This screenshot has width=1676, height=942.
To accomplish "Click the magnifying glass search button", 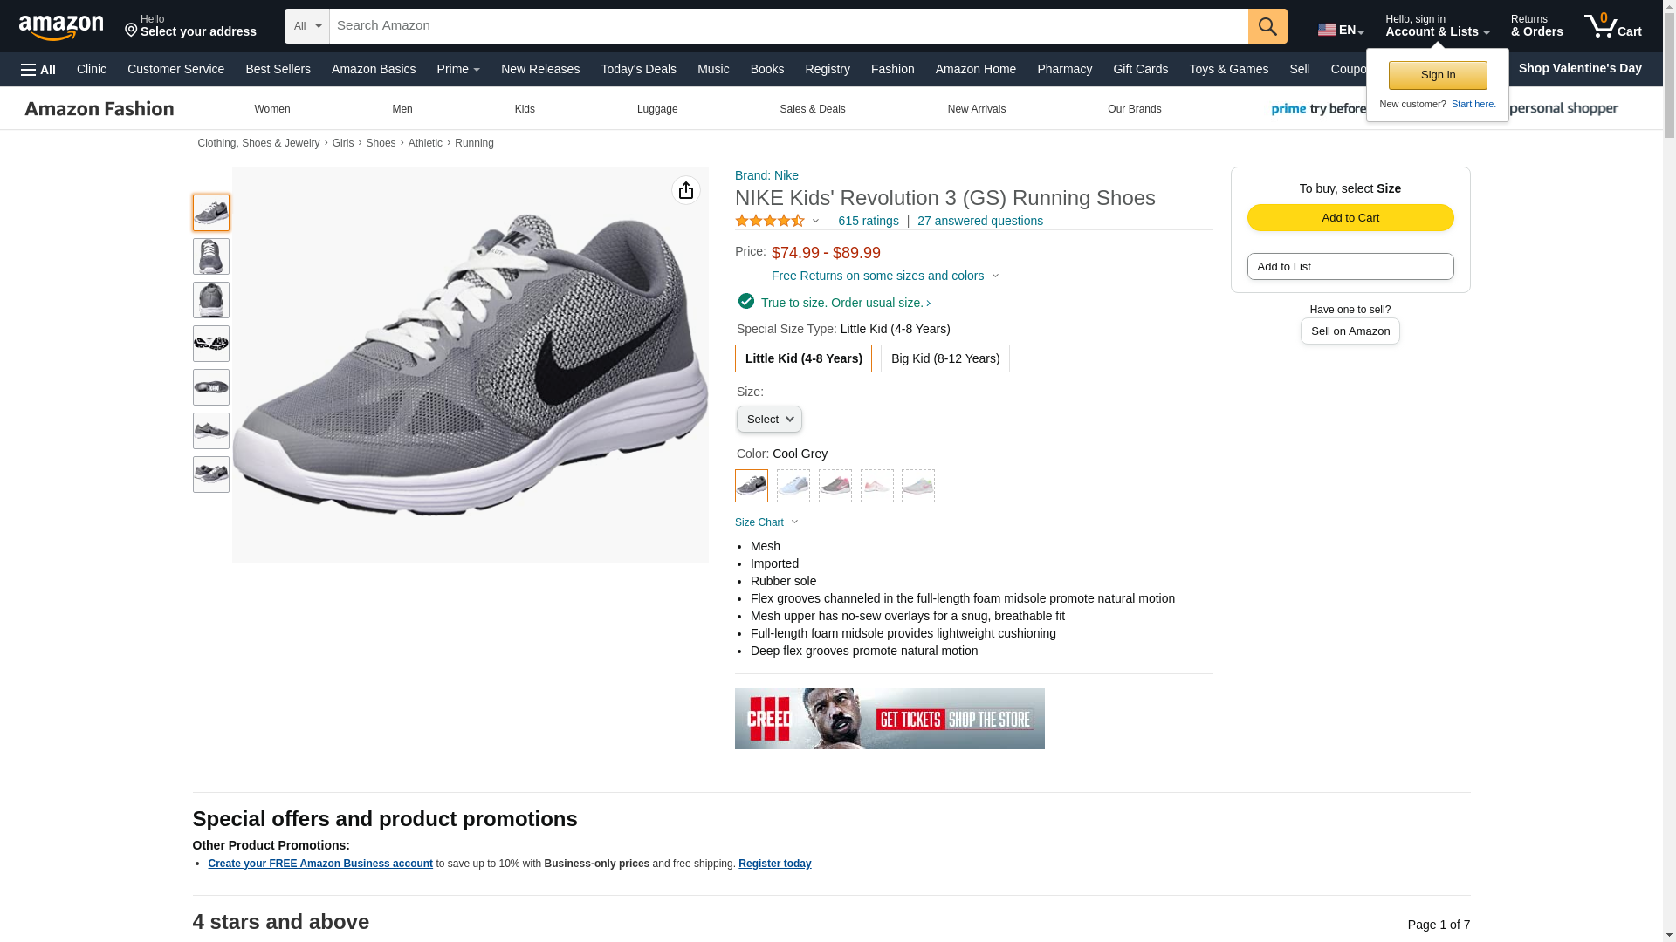I will click(1267, 26).
